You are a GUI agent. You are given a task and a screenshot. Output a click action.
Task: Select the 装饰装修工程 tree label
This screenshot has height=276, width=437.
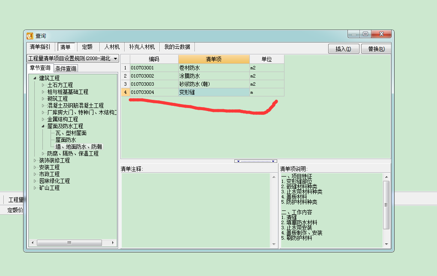tap(54, 160)
